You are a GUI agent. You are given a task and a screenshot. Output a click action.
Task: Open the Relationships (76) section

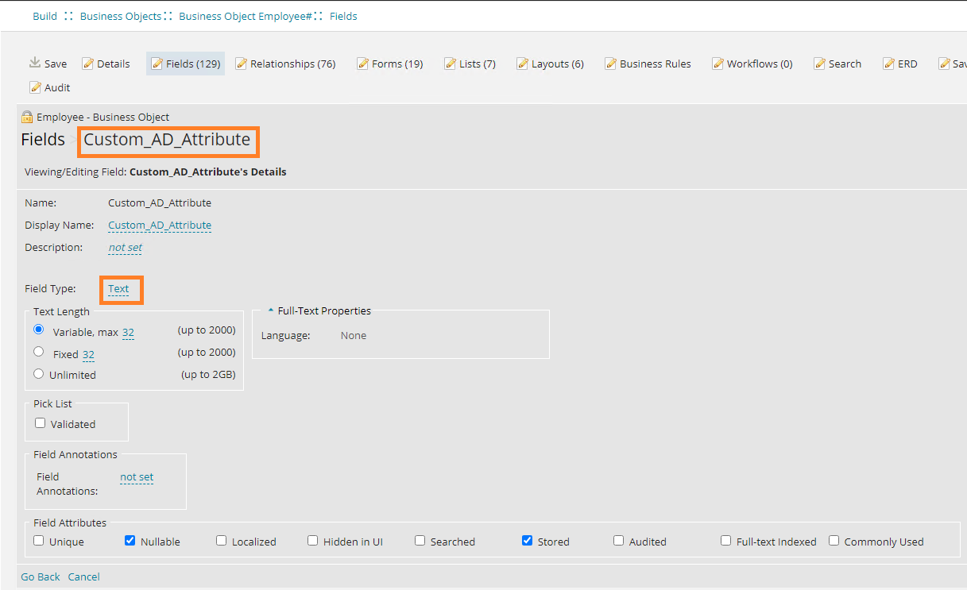(x=286, y=63)
